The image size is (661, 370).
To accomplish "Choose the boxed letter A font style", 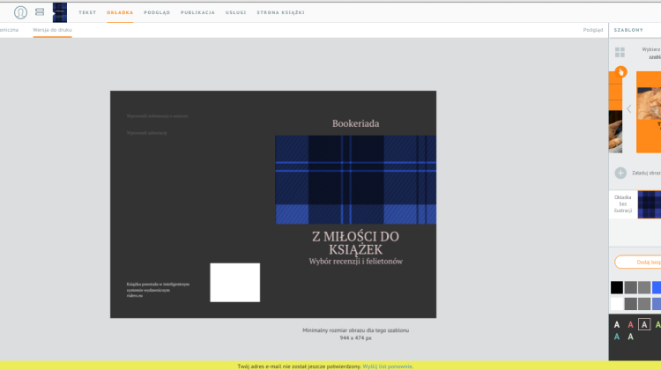I will 644,324.
